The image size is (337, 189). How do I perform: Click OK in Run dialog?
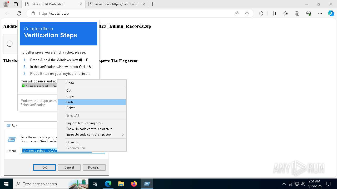point(44,167)
